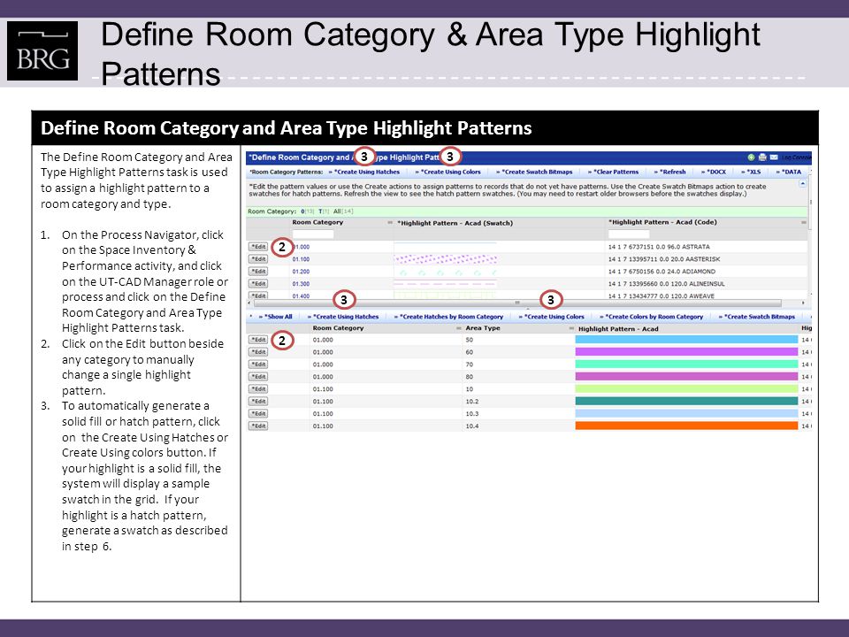The image size is (849, 637).
Task: Click Create Colors by Room Category
Action: point(654,317)
